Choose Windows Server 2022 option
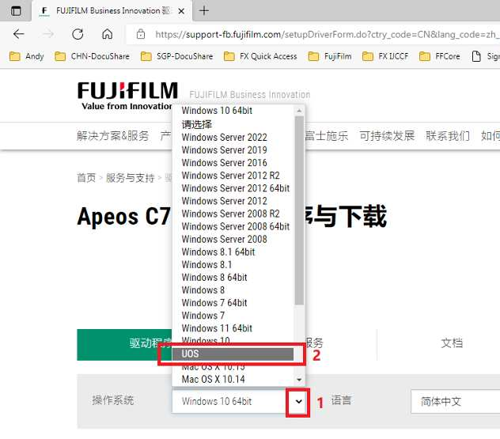This screenshot has width=500, height=439. point(233,138)
